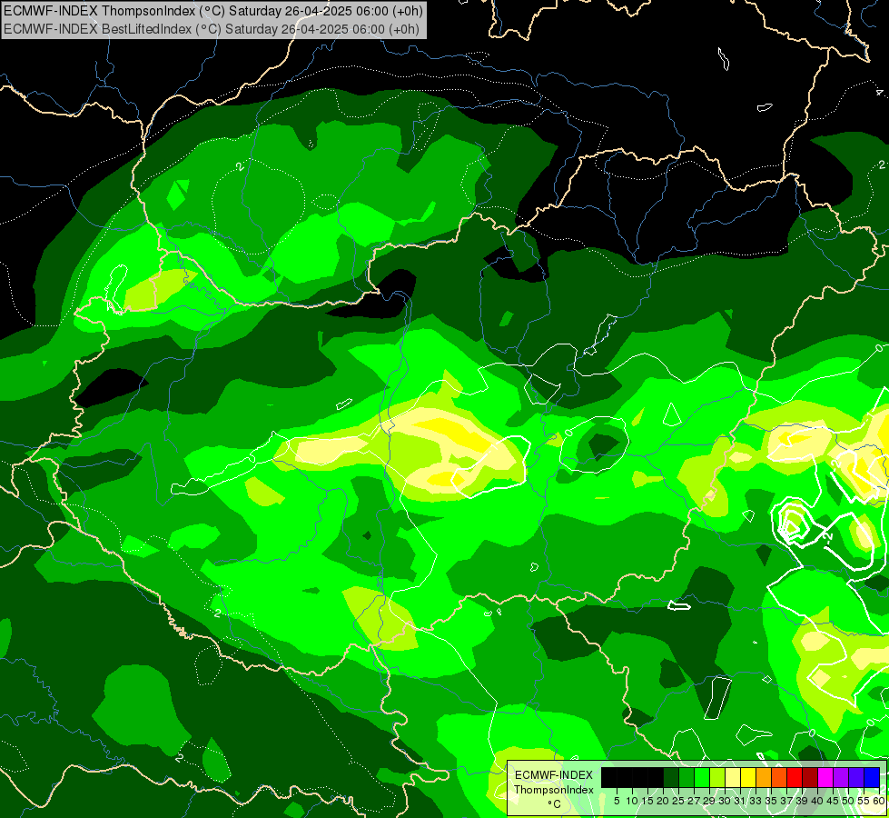Click the bright red 37-39 legend swatch

(795, 778)
